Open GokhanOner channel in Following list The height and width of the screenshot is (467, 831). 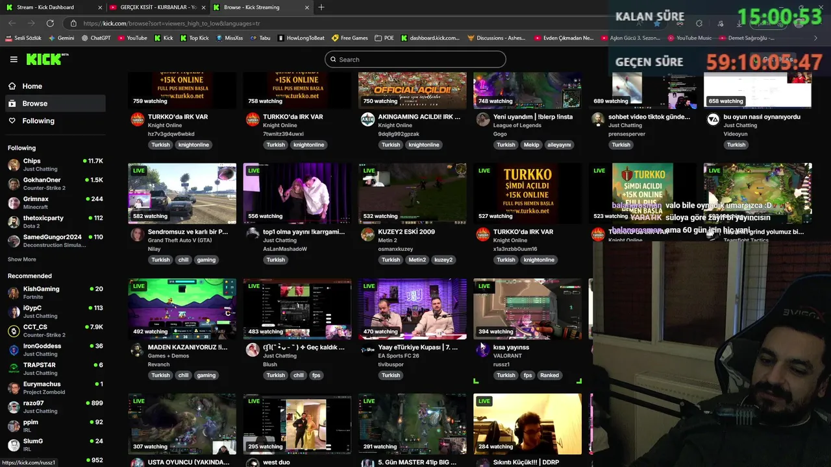pos(55,184)
